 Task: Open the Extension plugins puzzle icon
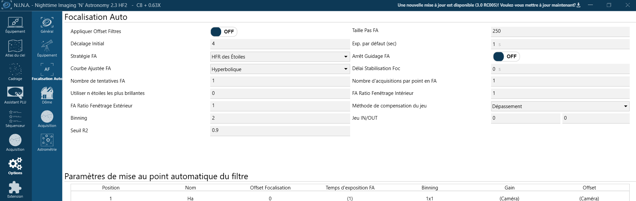click(x=15, y=189)
